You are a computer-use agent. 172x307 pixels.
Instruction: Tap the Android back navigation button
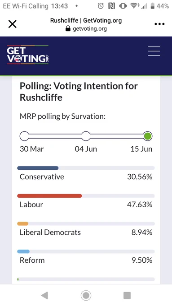[x=44, y=295]
